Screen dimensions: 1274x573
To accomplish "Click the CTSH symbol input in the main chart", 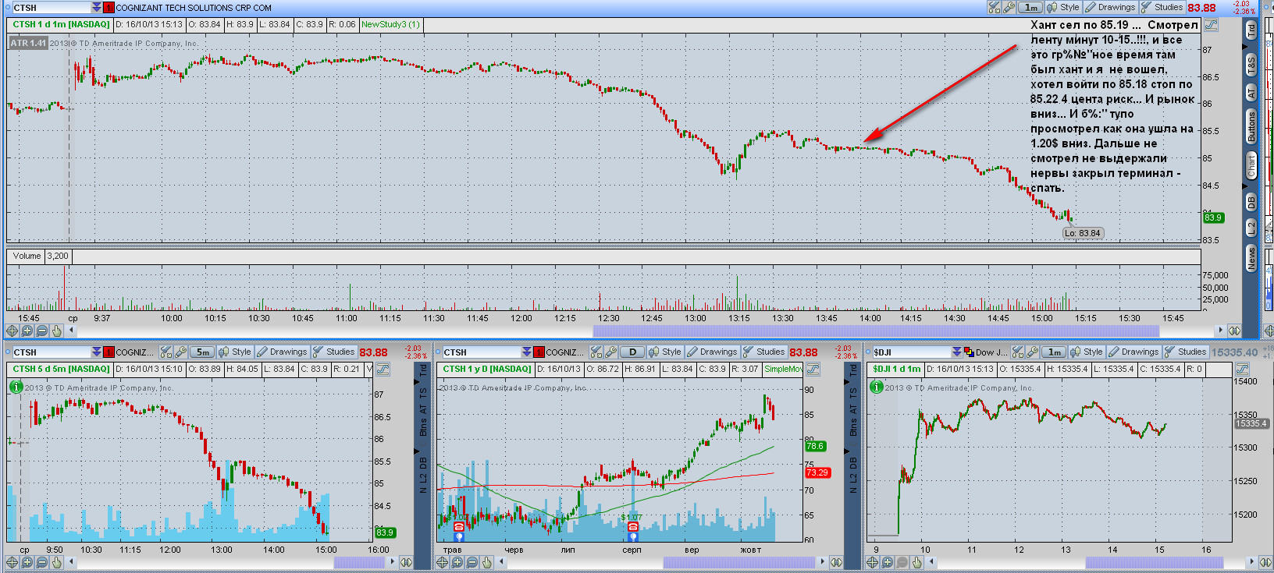I will [x=51, y=7].
